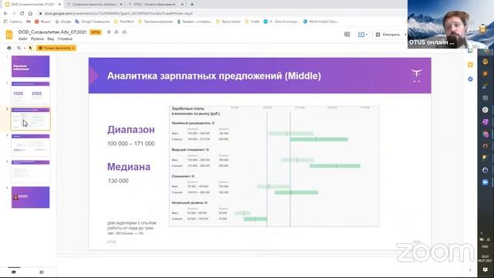
Task: Click the Zoom speaker video thumbnail
Action: tap(451, 24)
